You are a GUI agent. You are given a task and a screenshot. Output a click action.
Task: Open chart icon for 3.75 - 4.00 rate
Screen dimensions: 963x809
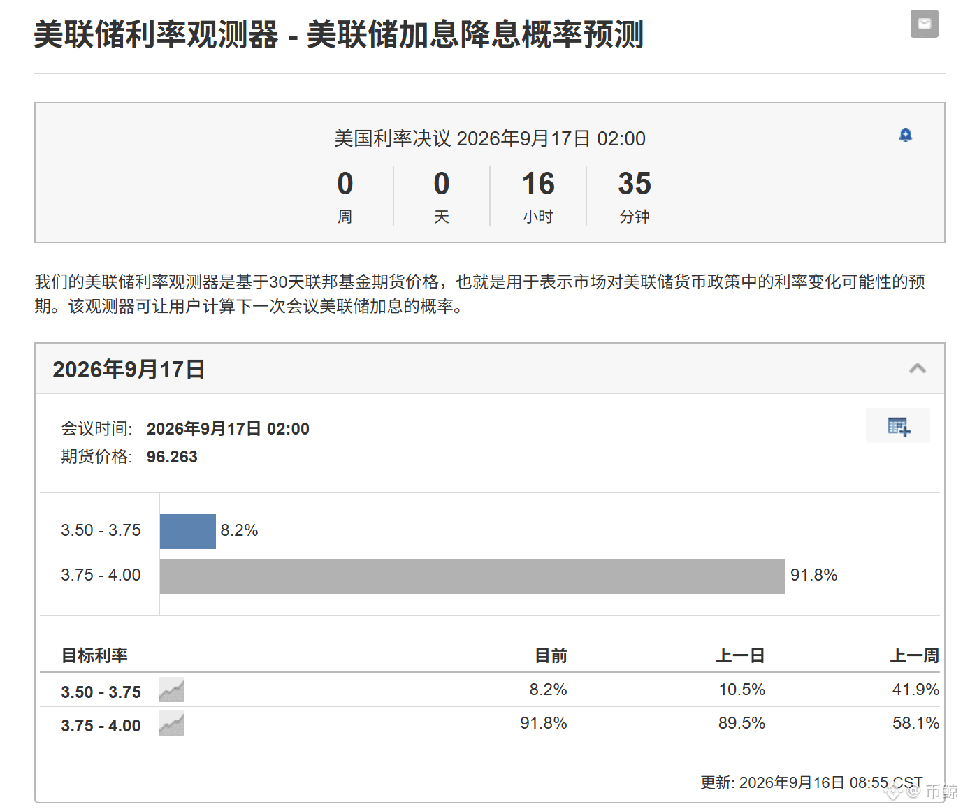coord(172,724)
